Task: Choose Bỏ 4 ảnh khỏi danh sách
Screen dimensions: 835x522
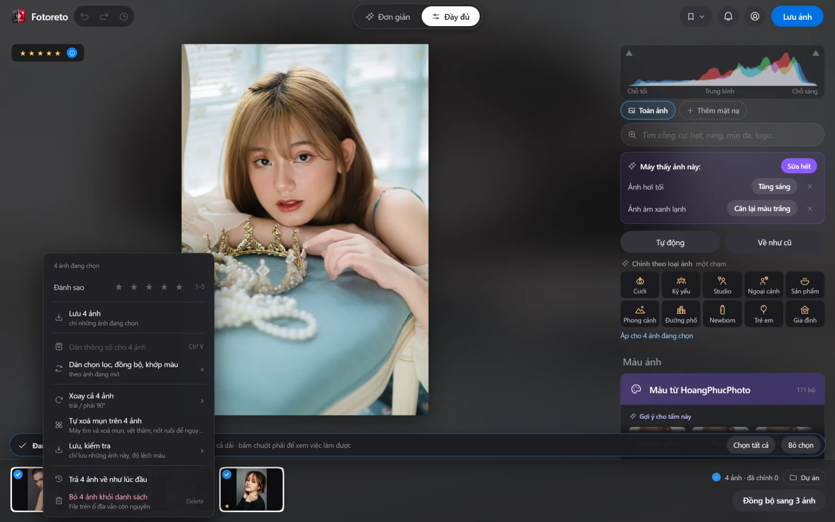Action: coord(129,501)
